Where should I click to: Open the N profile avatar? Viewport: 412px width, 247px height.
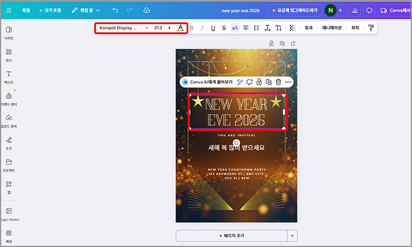click(330, 10)
